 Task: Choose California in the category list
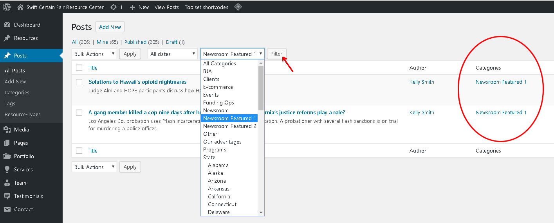(x=229, y=196)
